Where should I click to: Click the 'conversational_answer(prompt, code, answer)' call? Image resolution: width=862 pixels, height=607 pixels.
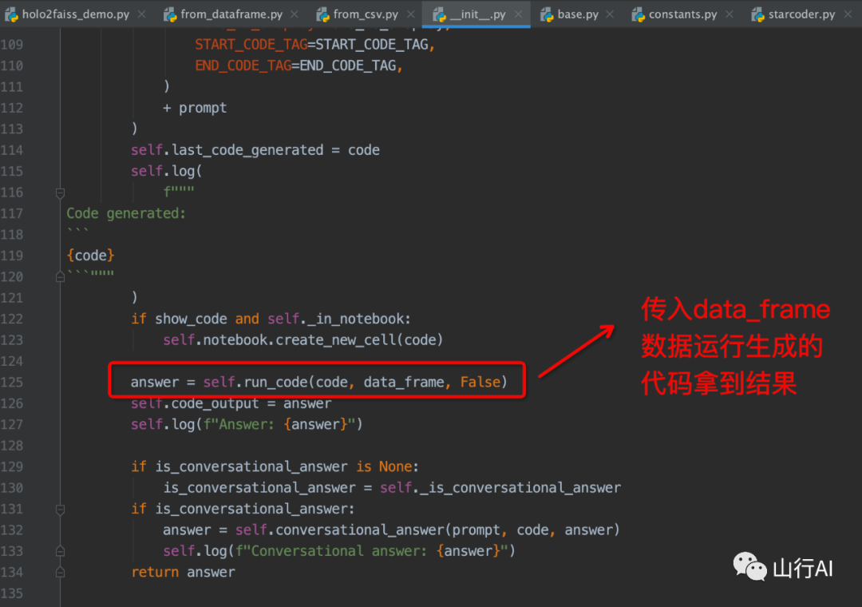(448, 530)
